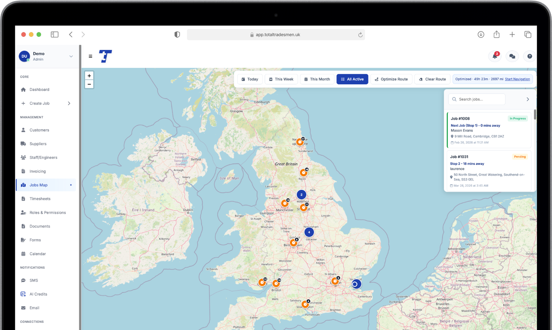Click the app.totaltradesmen.uk address bar
This screenshot has height=330, width=552.
pos(276,35)
